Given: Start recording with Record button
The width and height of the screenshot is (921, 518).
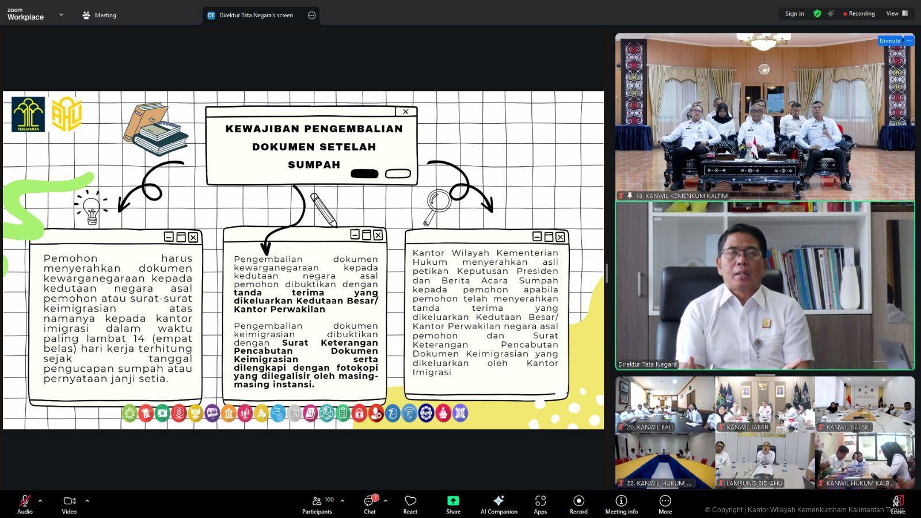Looking at the screenshot, I should pyautogui.click(x=579, y=504).
